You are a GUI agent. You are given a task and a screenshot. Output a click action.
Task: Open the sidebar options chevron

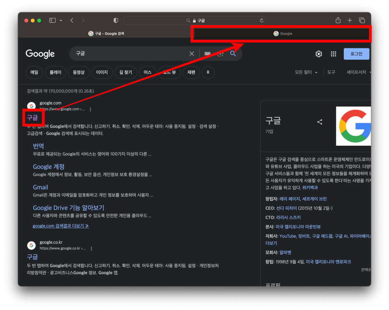coord(61,21)
